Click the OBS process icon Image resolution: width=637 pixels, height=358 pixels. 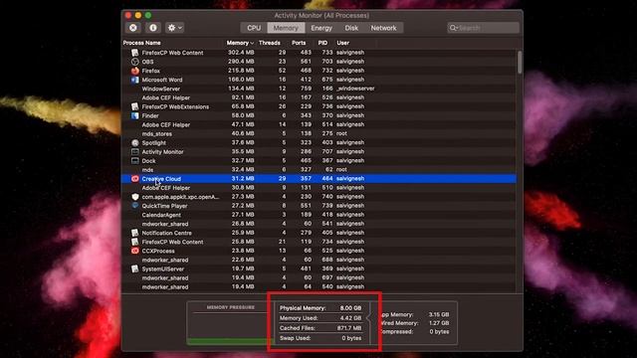[135, 62]
